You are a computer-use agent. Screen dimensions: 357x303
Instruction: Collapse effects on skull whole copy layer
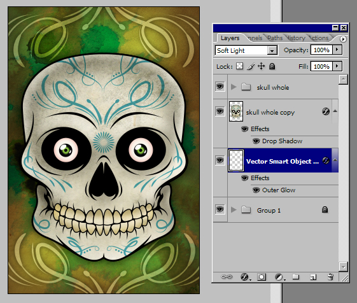335,111
